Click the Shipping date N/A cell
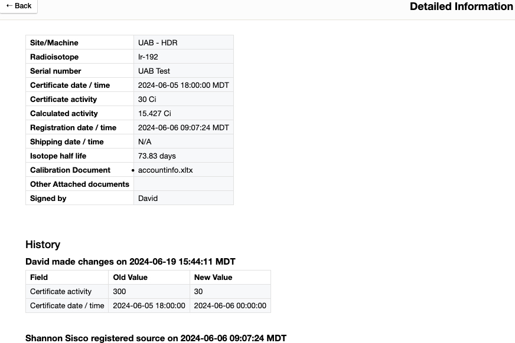This screenshot has height=343, width=515. click(145, 142)
